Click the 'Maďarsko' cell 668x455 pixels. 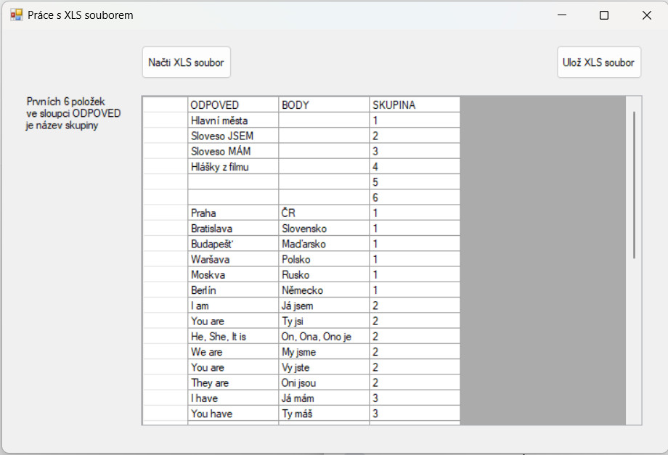click(x=324, y=243)
